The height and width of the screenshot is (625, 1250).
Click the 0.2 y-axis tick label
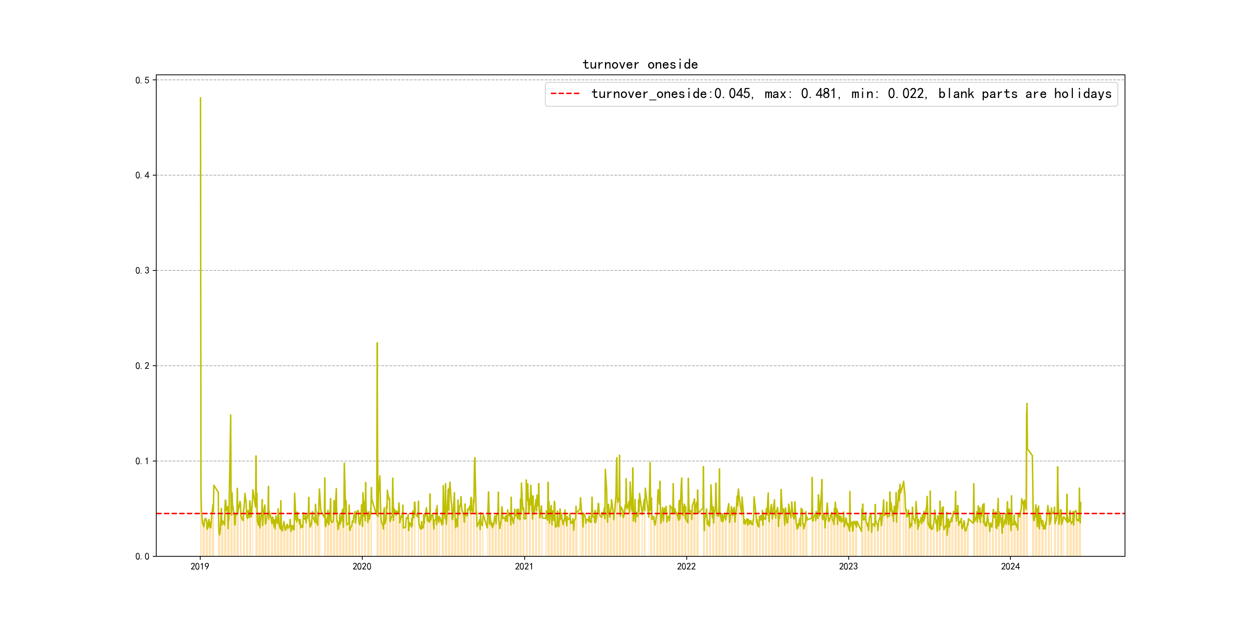(x=142, y=366)
